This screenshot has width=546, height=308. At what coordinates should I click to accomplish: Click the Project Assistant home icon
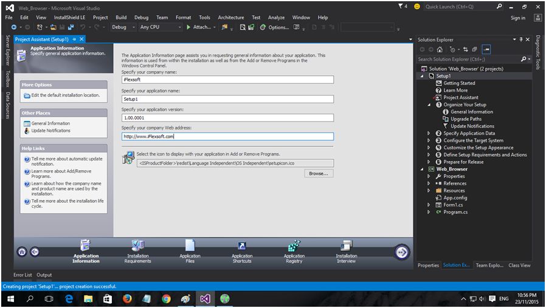point(22,252)
